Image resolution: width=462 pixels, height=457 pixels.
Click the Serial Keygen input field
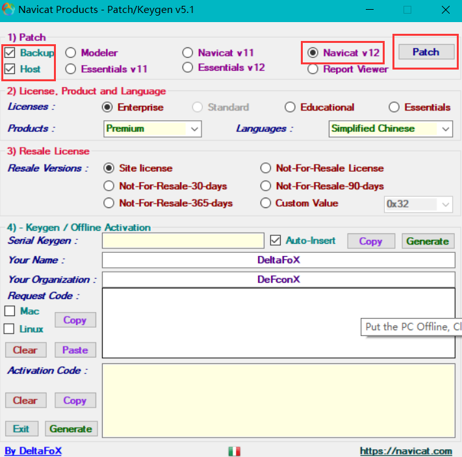pyautogui.click(x=183, y=241)
